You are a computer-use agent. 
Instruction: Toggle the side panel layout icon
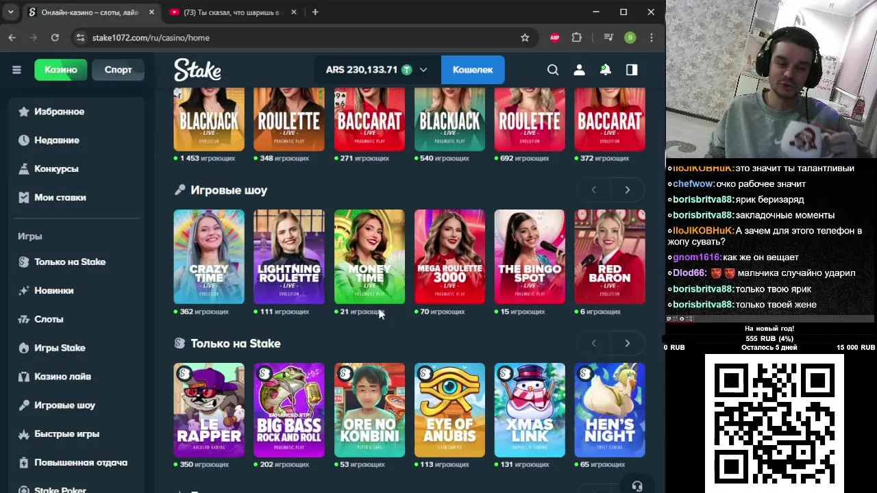click(632, 70)
